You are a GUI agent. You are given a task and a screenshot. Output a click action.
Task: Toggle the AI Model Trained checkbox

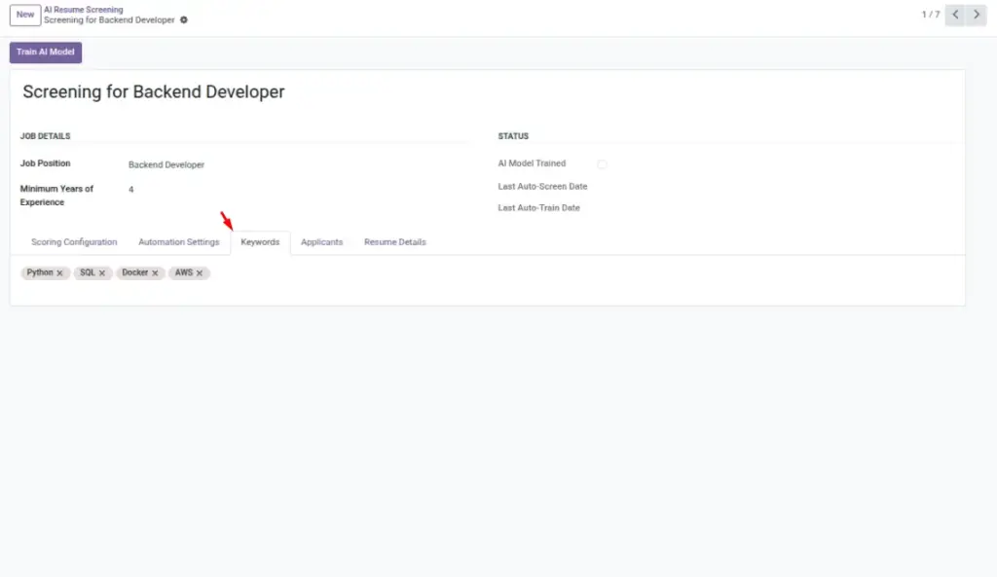(x=602, y=163)
